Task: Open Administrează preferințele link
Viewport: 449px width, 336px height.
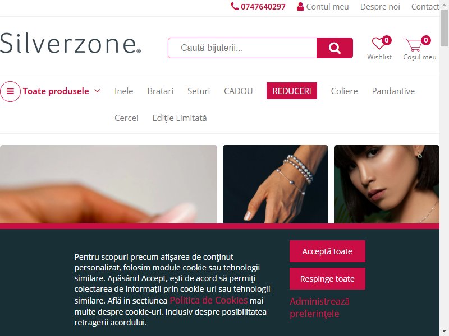Action: [x=319, y=307]
